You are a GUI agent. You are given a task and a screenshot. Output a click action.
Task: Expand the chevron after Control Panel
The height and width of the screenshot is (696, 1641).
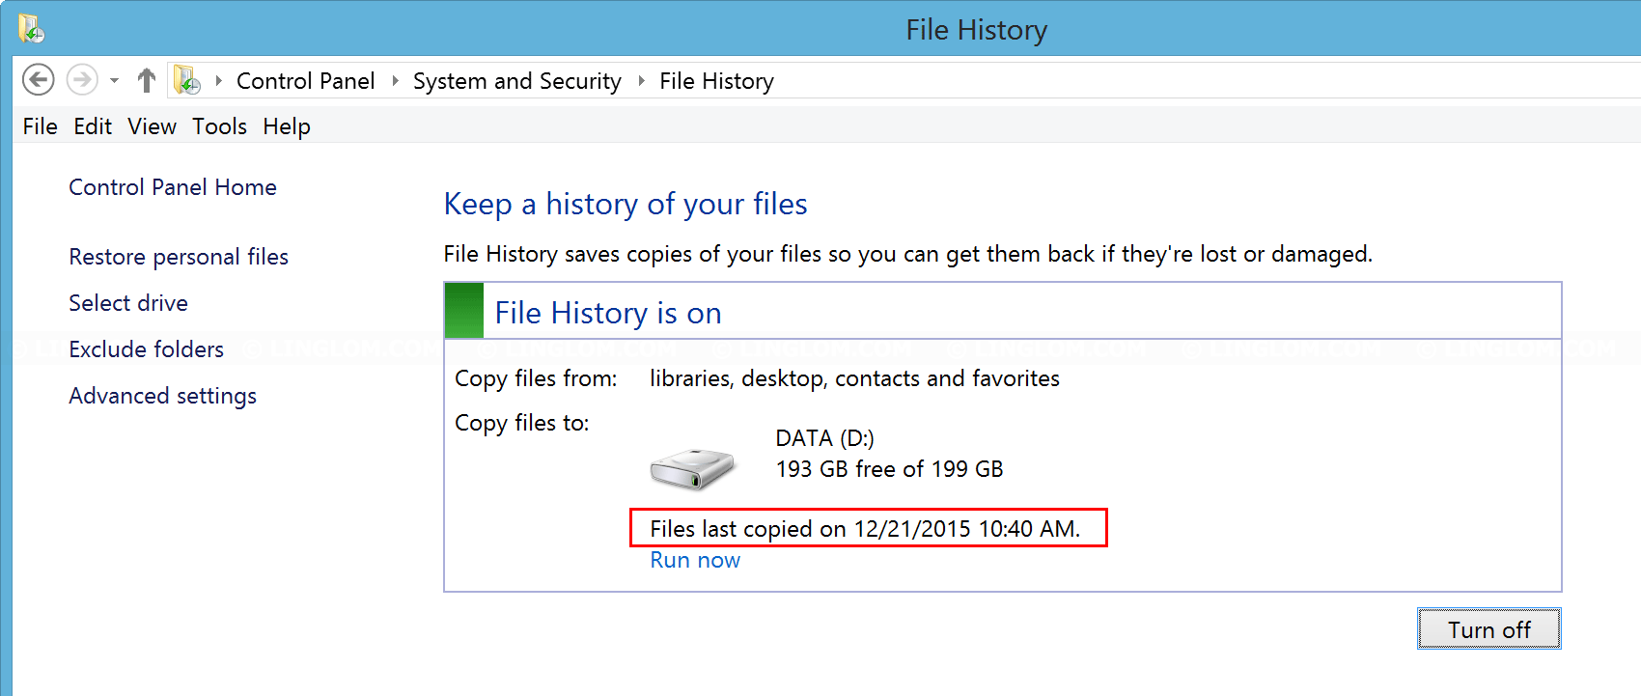pyautogui.click(x=395, y=81)
